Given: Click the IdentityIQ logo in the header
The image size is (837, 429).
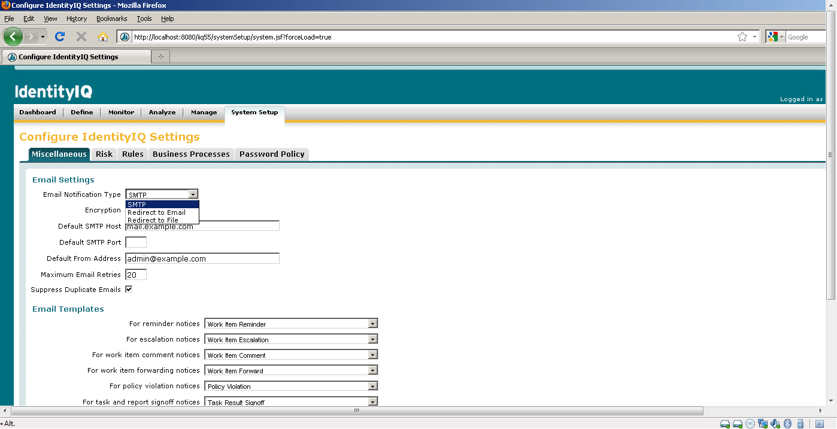Looking at the screenshot, I should 53,92.
